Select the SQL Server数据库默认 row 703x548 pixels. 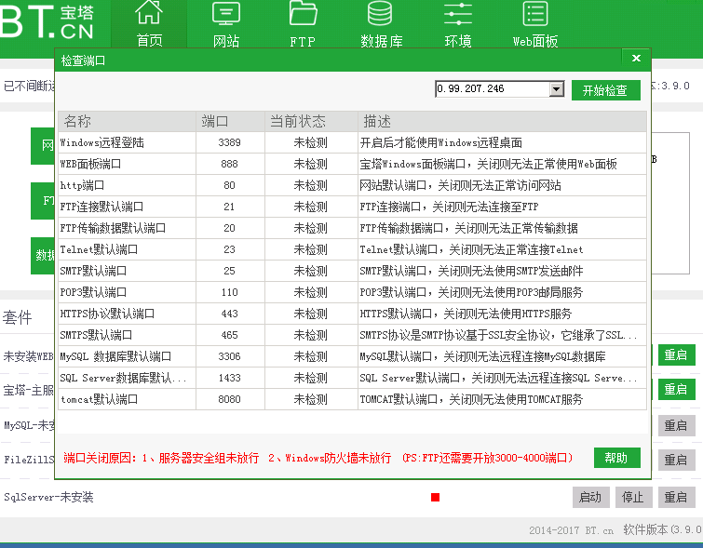click(352, 378)
